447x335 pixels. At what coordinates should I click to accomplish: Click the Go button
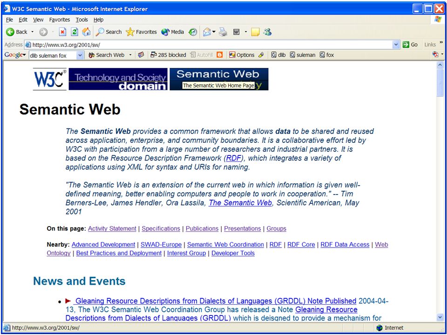[410, 45]
